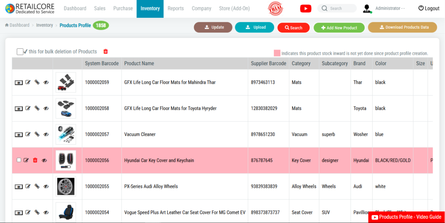This screenshot has width=445, height=223.
Task: Click the Trial stamp badge
Action: tap(276, 9)
